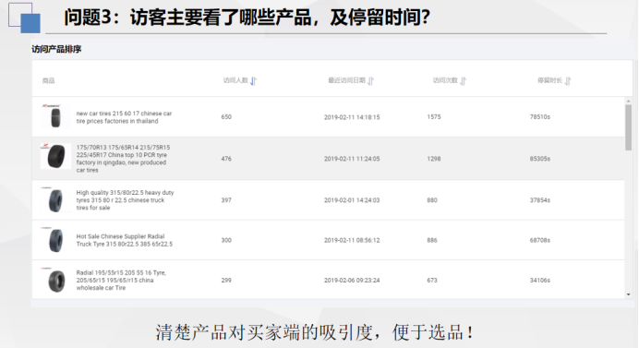
Task: Click the 商品 column header
Action: [48, 80]
